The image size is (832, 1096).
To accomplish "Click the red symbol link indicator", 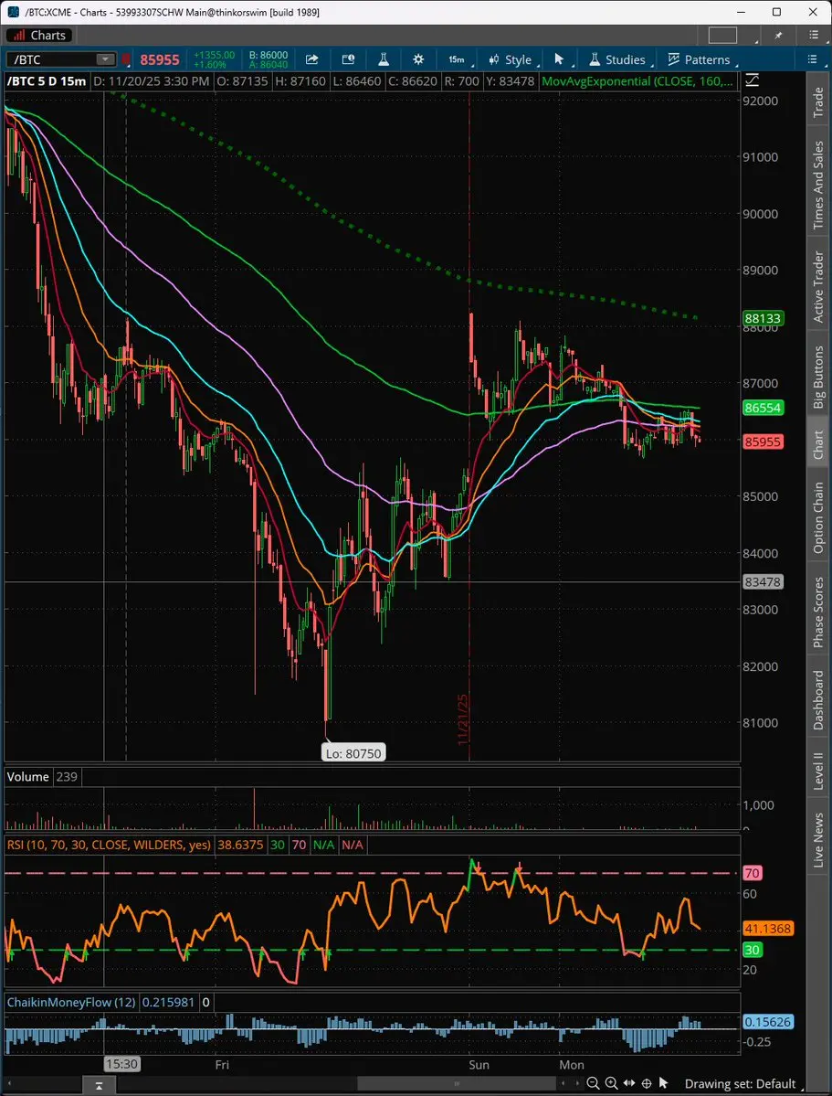I will point(126,59).
